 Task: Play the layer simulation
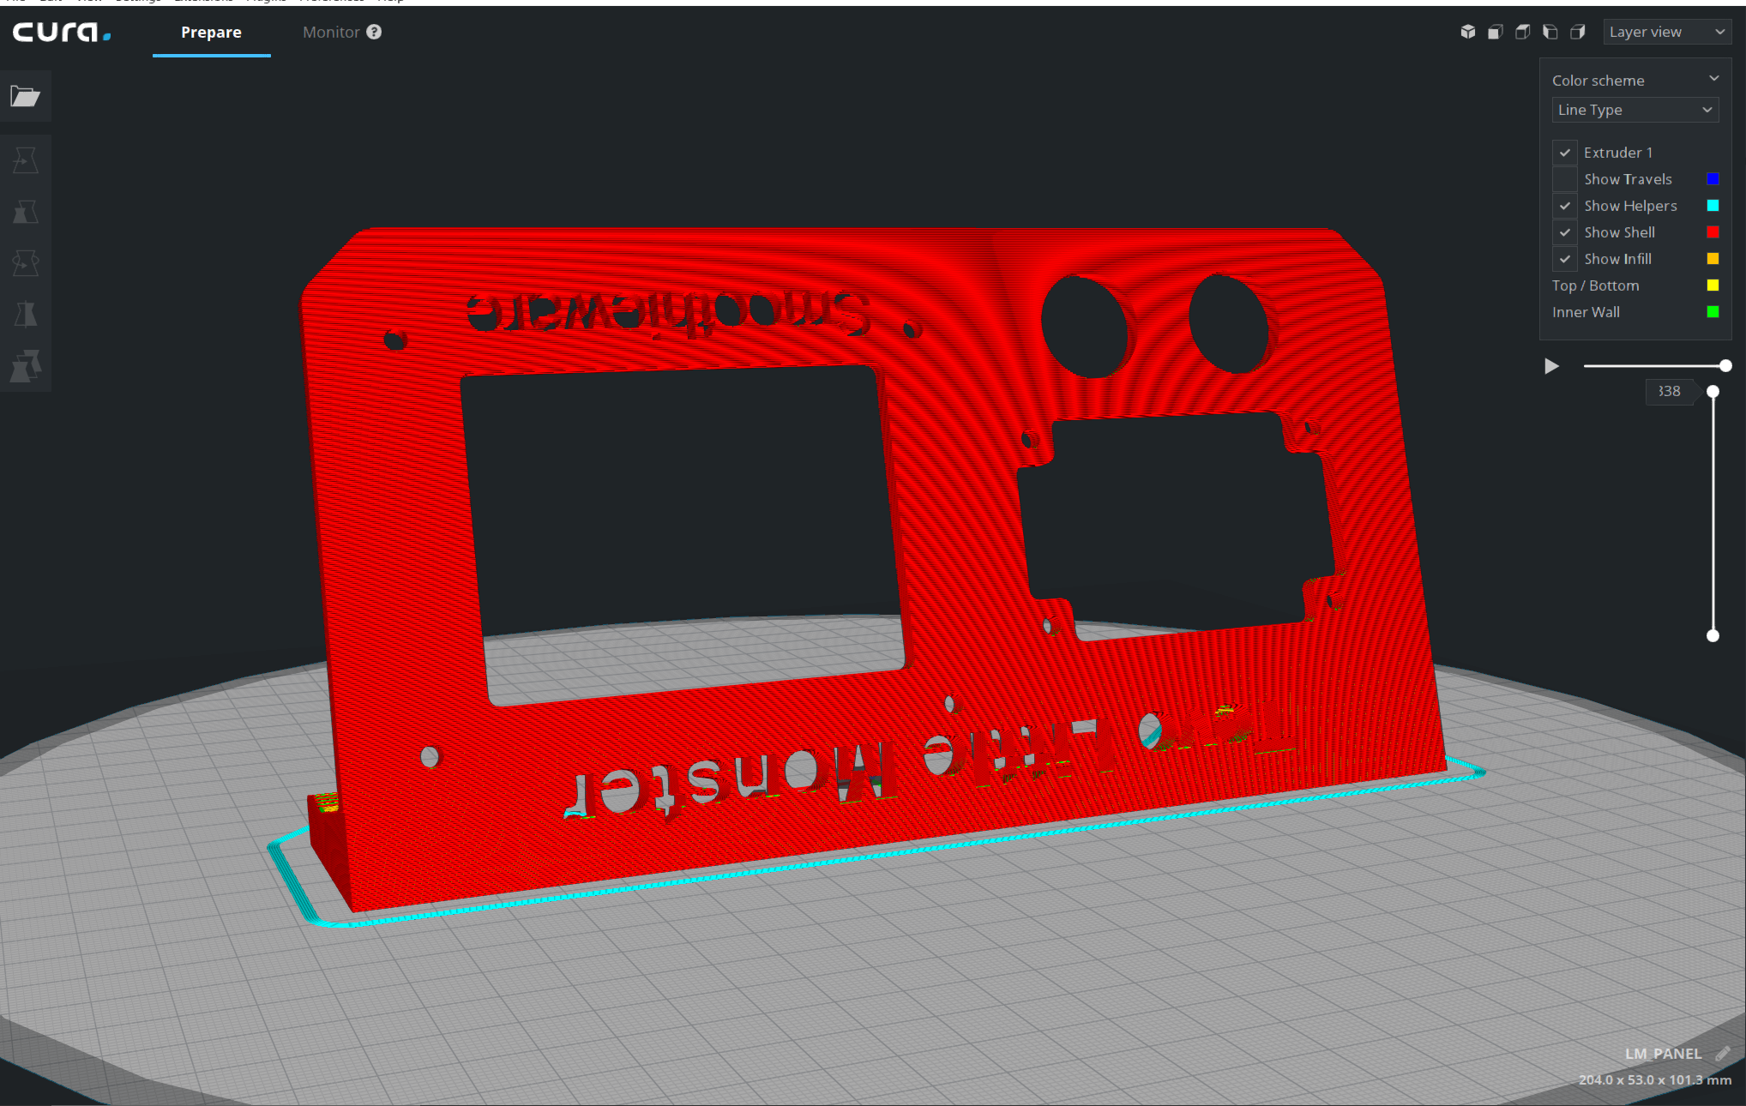click(1551, 366)
